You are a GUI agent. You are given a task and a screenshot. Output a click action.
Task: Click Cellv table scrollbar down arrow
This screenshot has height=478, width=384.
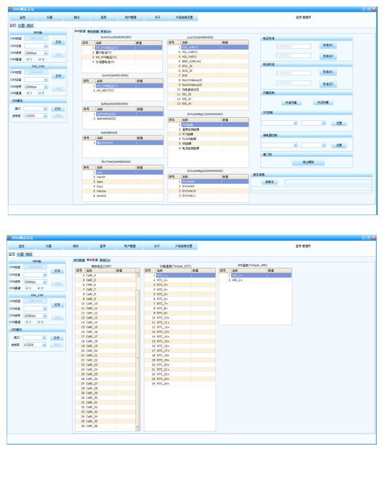(x=137, y=428)
